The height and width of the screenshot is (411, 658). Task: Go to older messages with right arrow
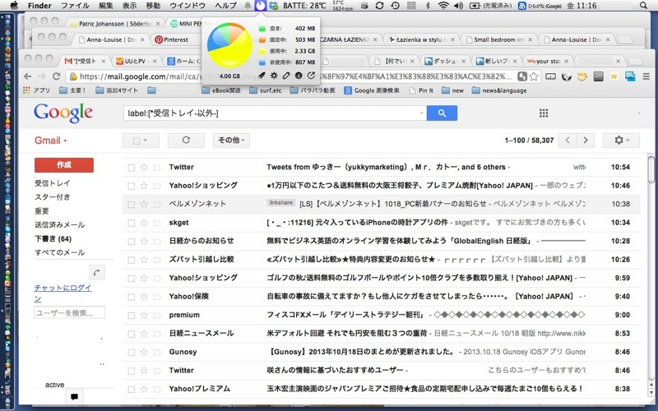(x=586, y=141)
